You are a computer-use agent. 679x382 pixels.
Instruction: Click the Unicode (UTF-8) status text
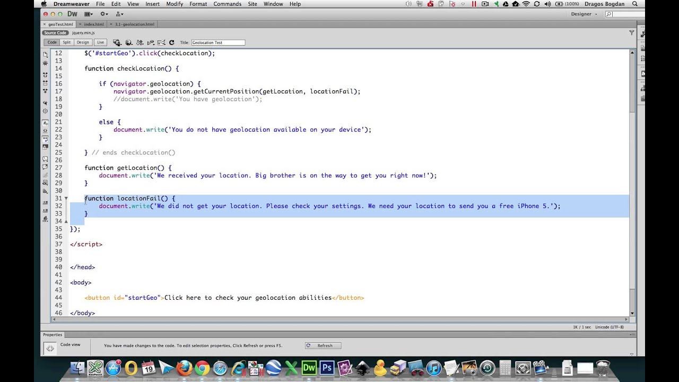610,327
